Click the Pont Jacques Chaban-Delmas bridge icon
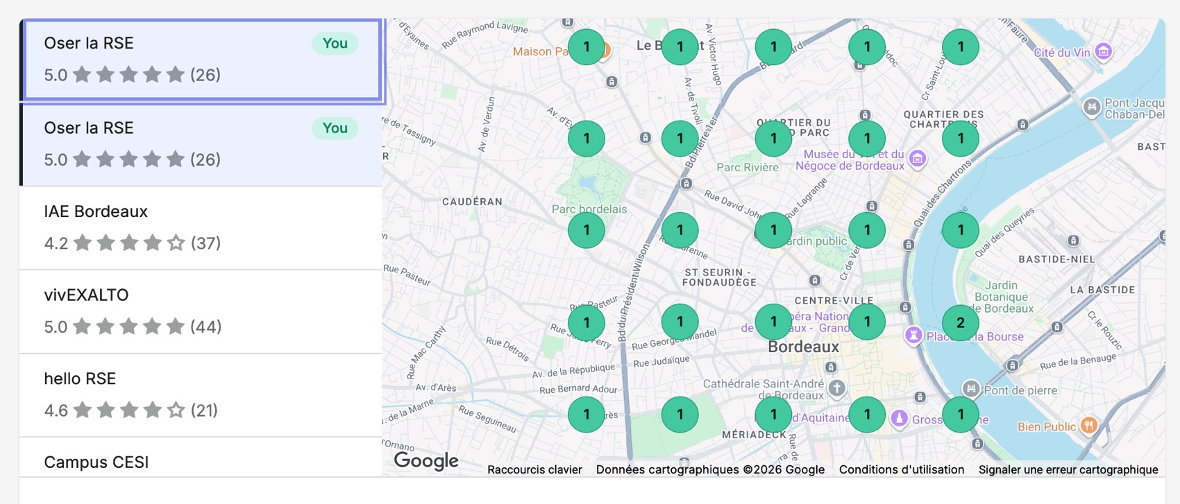 click(x=1092, y=107)
